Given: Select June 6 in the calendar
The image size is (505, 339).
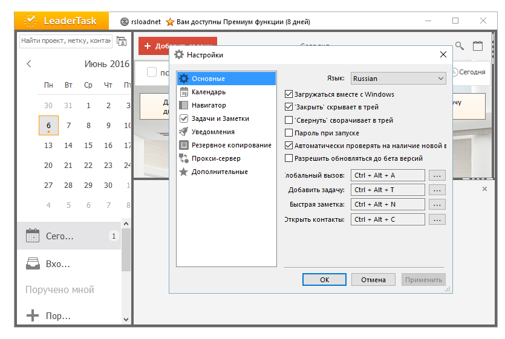Looking at the screenshot, I should [48, 125].
